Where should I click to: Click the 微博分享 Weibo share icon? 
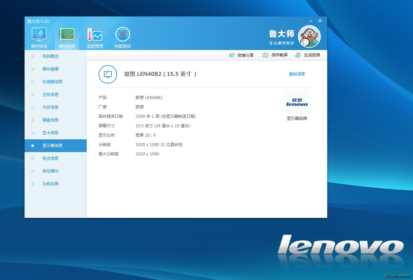click(231, 55)
